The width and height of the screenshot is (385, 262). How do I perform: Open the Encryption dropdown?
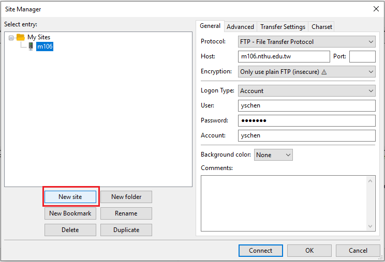(307, 72)
